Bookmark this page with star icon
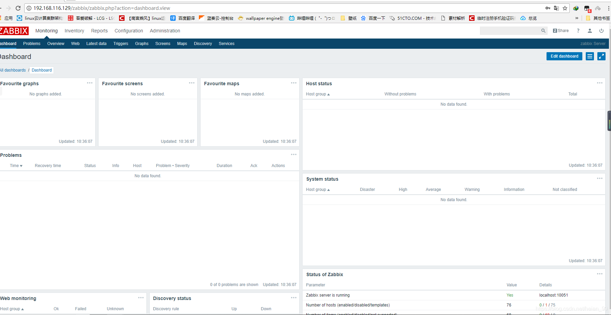 coord(565,8)
